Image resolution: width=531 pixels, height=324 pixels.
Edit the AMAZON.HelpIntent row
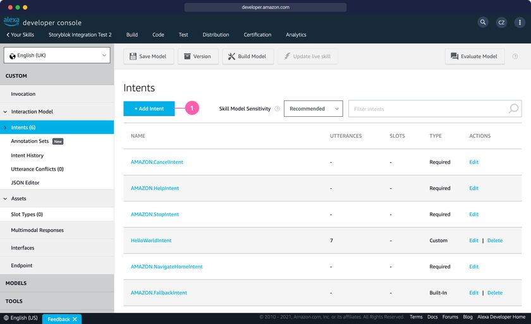point(473,188)
